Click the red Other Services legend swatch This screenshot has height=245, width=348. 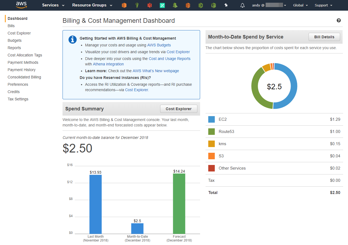(x=212, y=168)
